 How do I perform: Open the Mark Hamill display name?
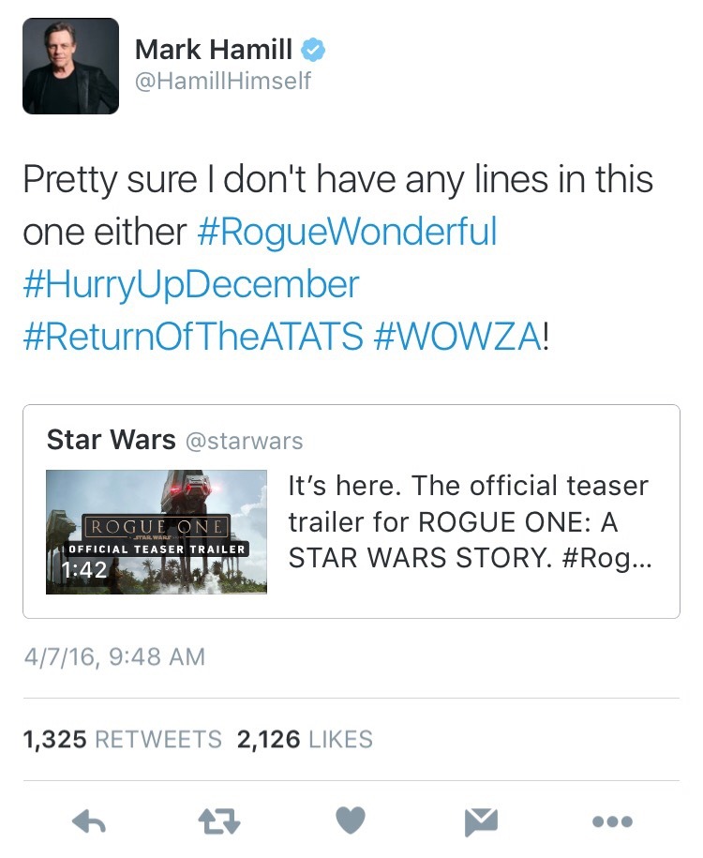click(x=214, y=49)
